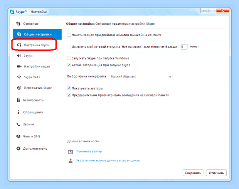Screen dimensions: 239x189
Task: Open Настройки видео in the sidebar
Action: (x=37, y=66)
